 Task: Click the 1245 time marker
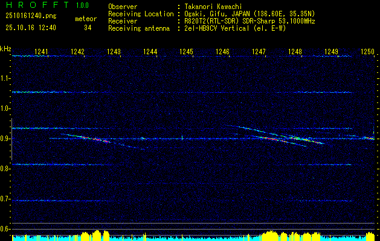[x=186, y=51]
